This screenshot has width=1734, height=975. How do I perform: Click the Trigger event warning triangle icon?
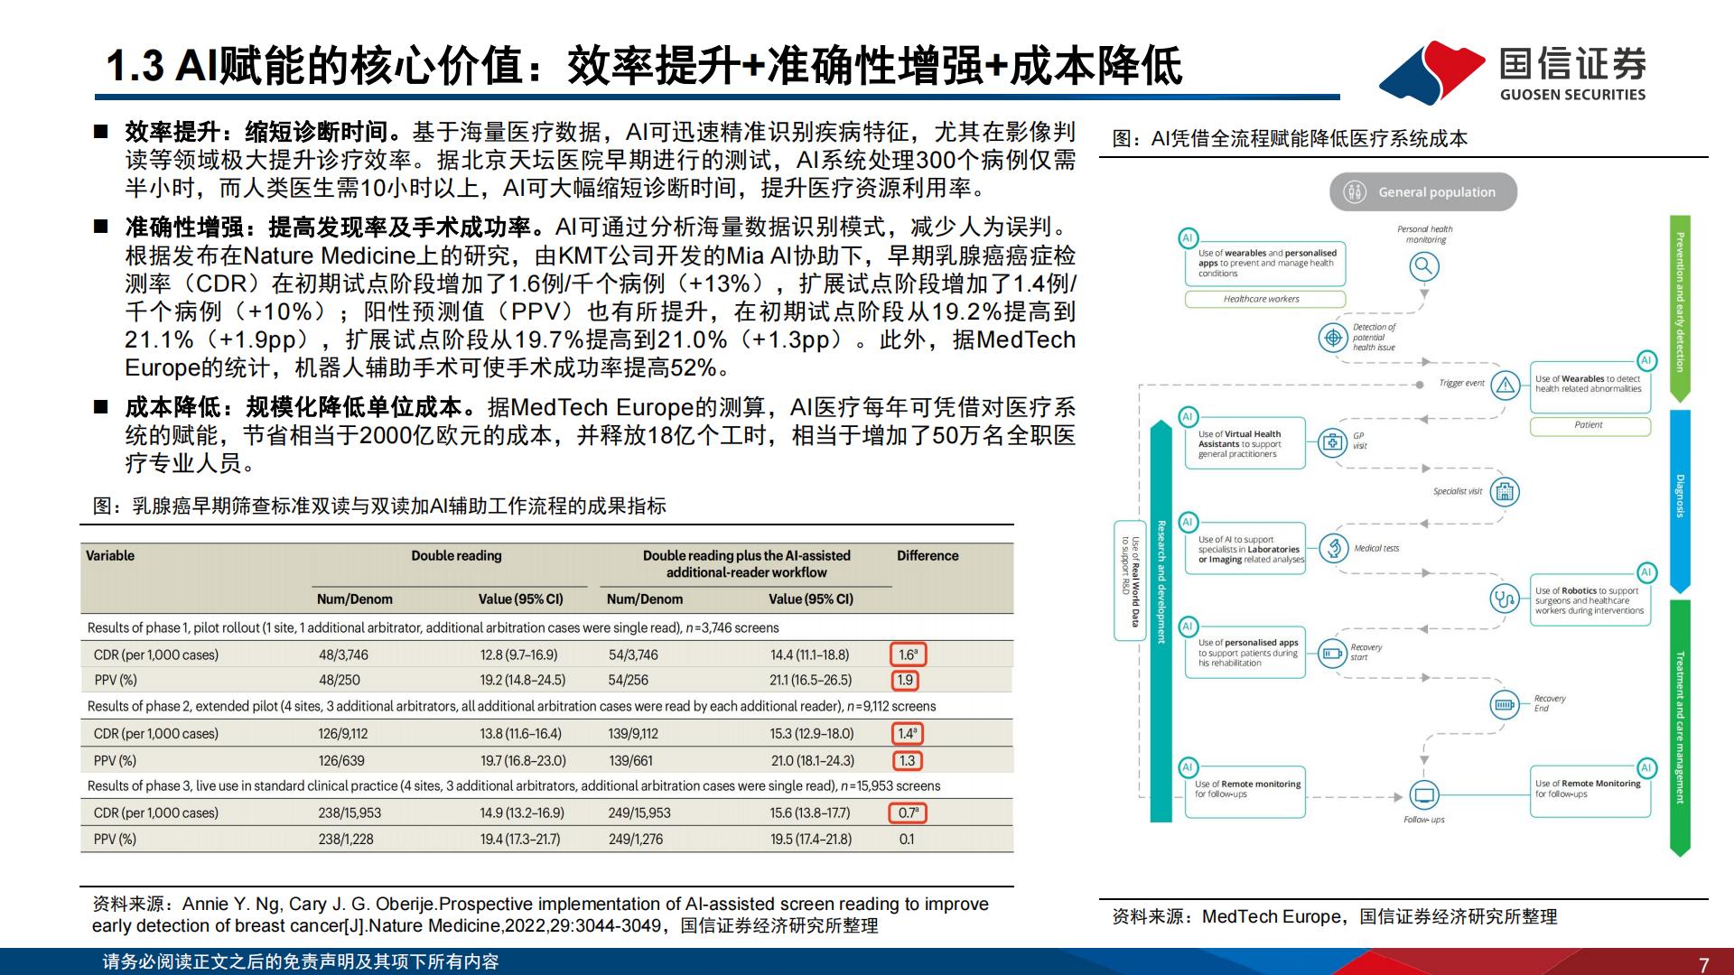coord(1505,385)
